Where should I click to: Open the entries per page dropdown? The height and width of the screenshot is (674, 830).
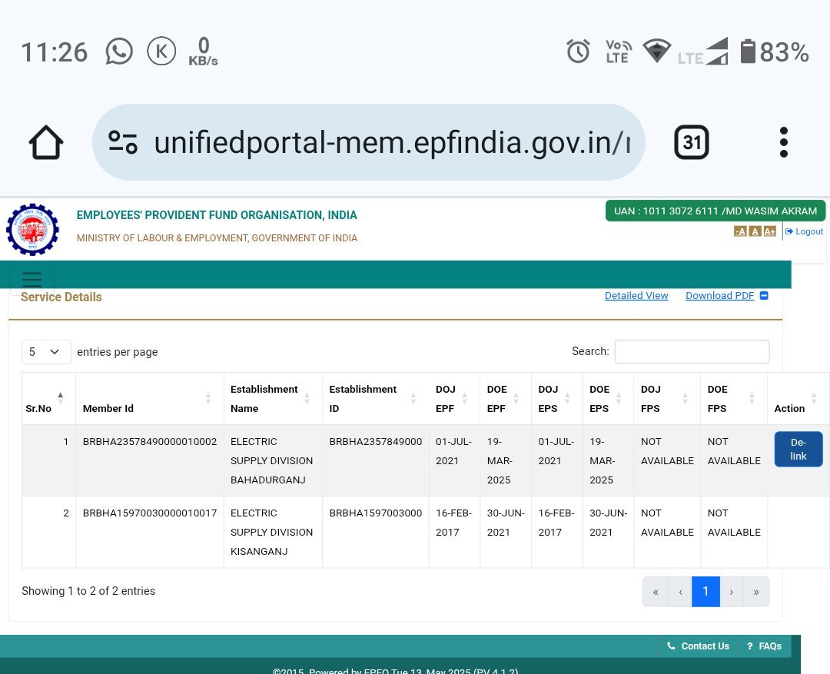[46, 351]
